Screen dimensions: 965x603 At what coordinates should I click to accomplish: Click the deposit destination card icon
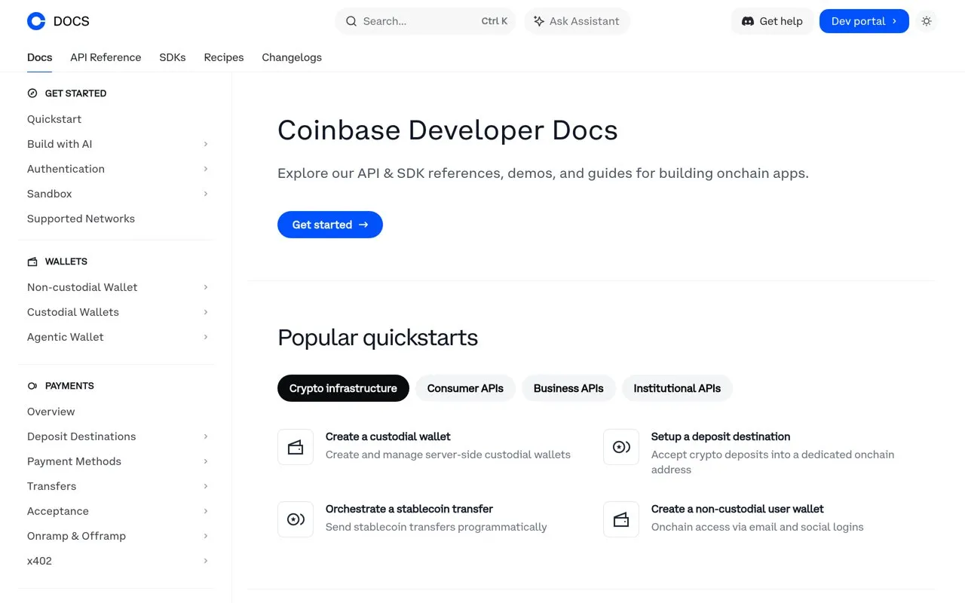(621, 447)
